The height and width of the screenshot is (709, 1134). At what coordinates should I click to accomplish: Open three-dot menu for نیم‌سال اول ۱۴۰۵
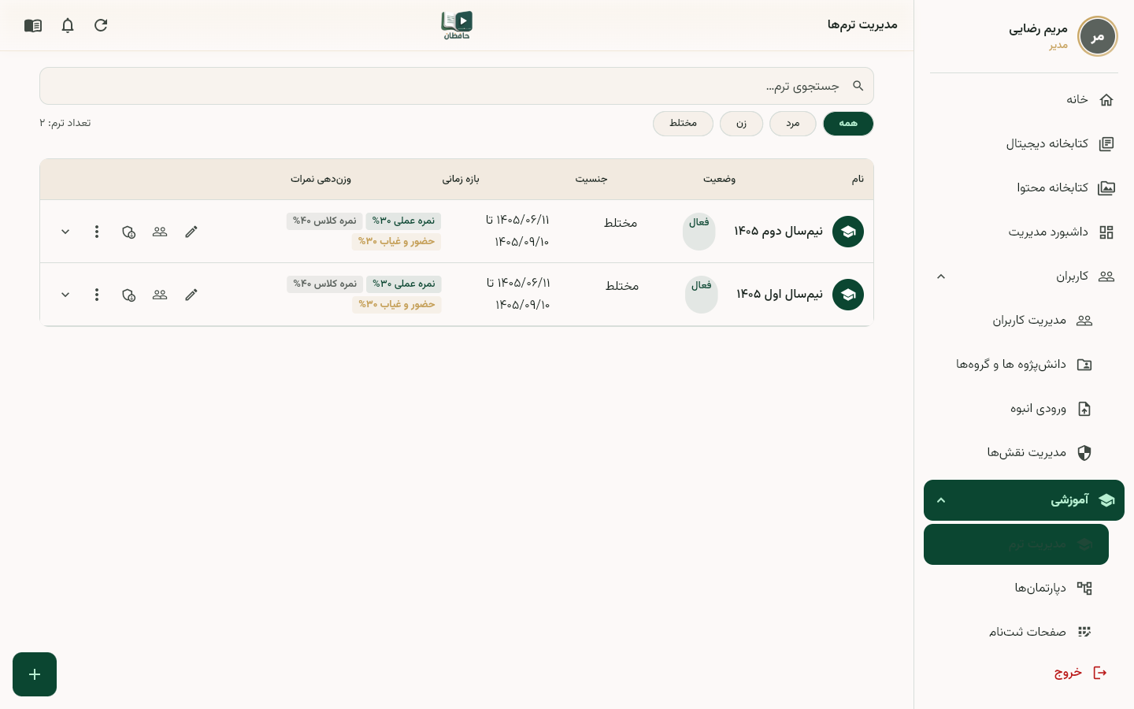[x=97, y=295]
